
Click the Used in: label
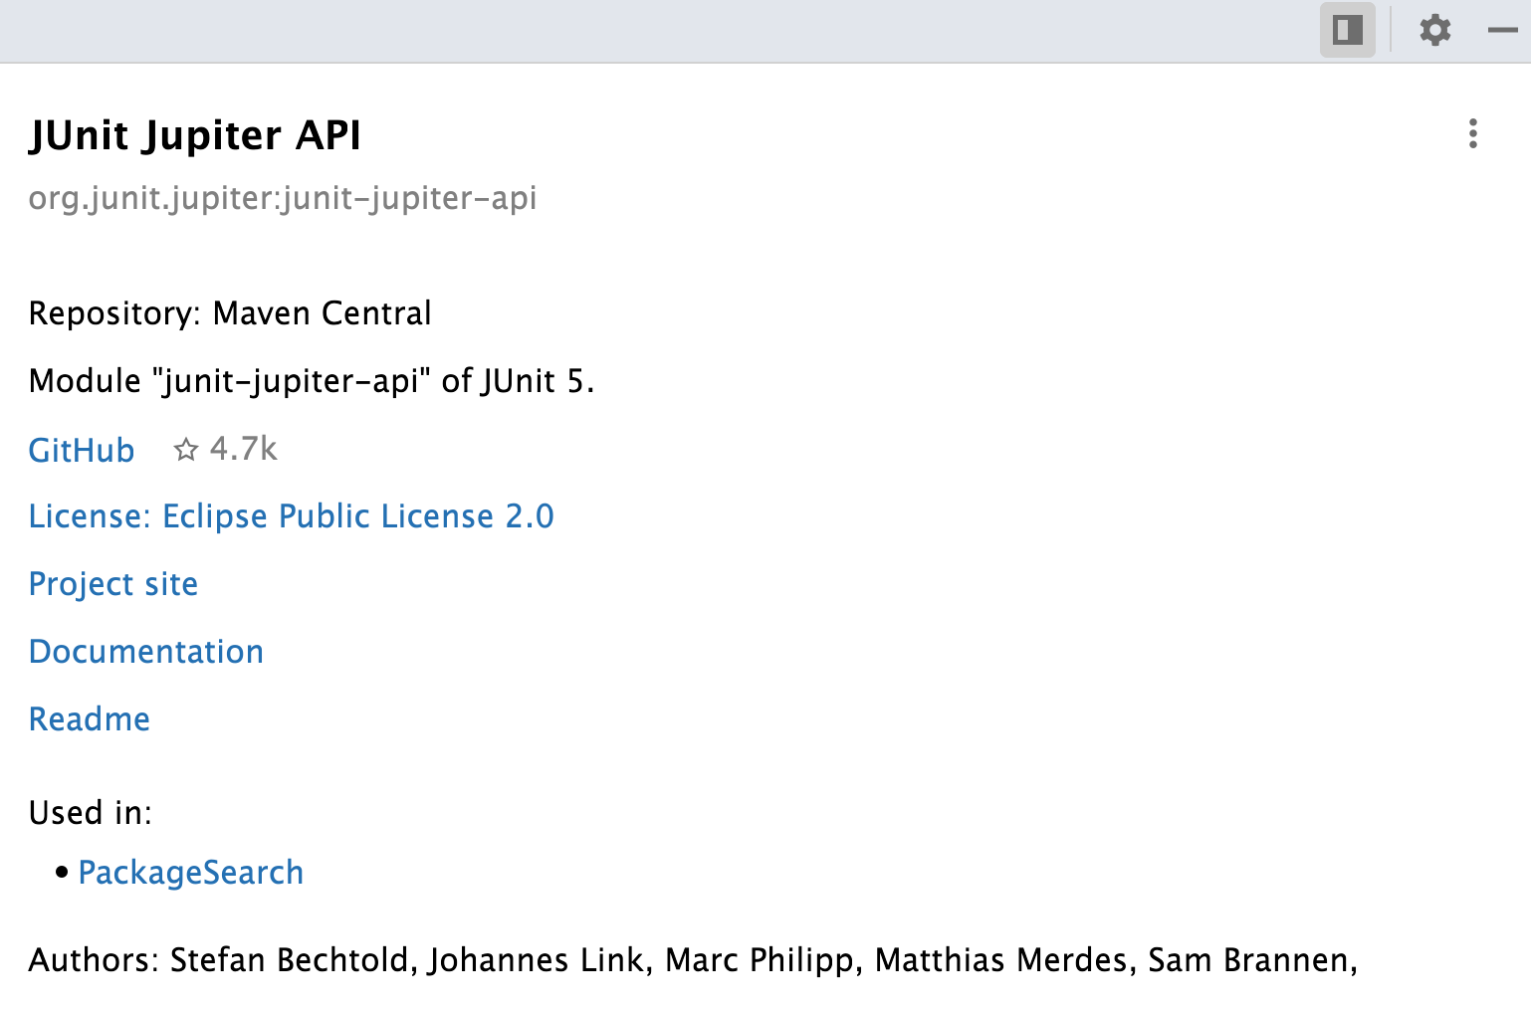pos(91,813)
